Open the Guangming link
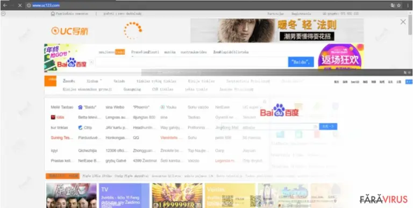413x208 pixels. tap(132, 90)
